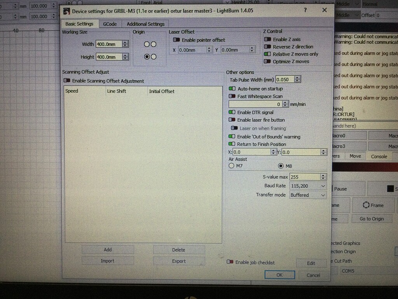Screen dimensions: 398x299
Task: Toggle Enable Z axis switch
Action: (267, 39)
